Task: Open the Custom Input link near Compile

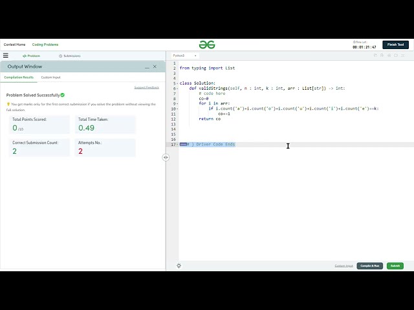Action: [x=343, y=265]
